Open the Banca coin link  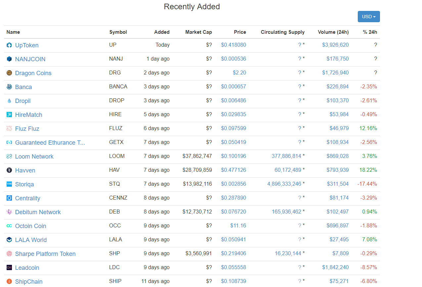23,87
